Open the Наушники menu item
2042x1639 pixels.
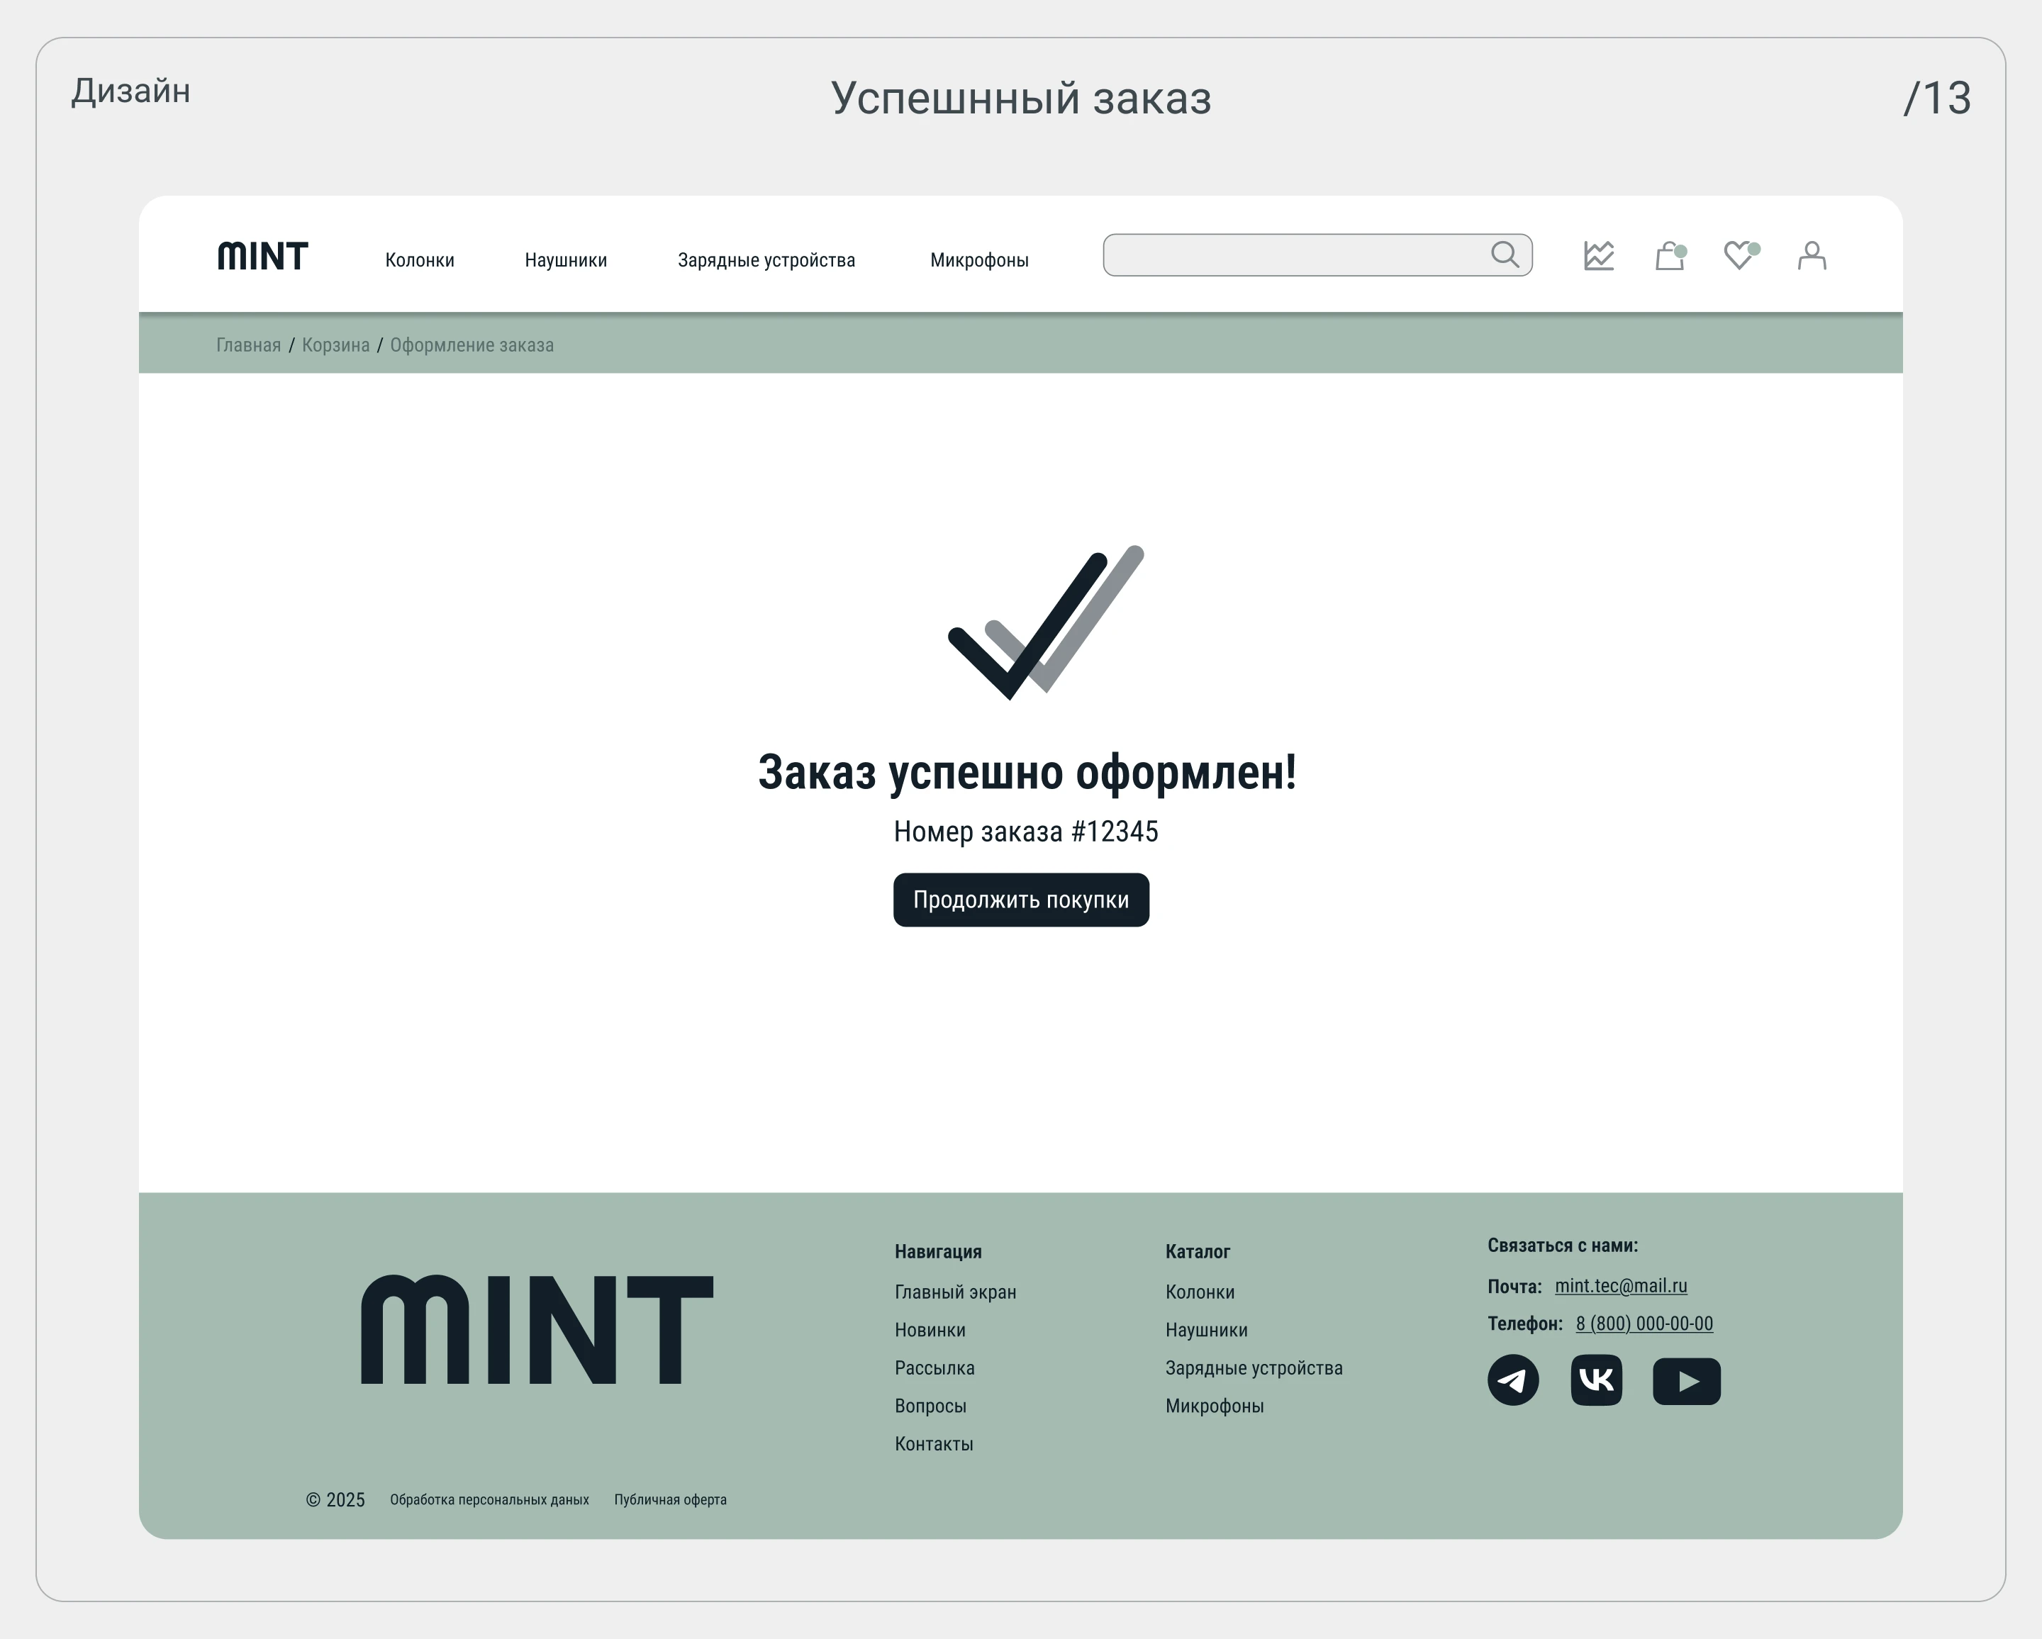click(x=565, y=259)
